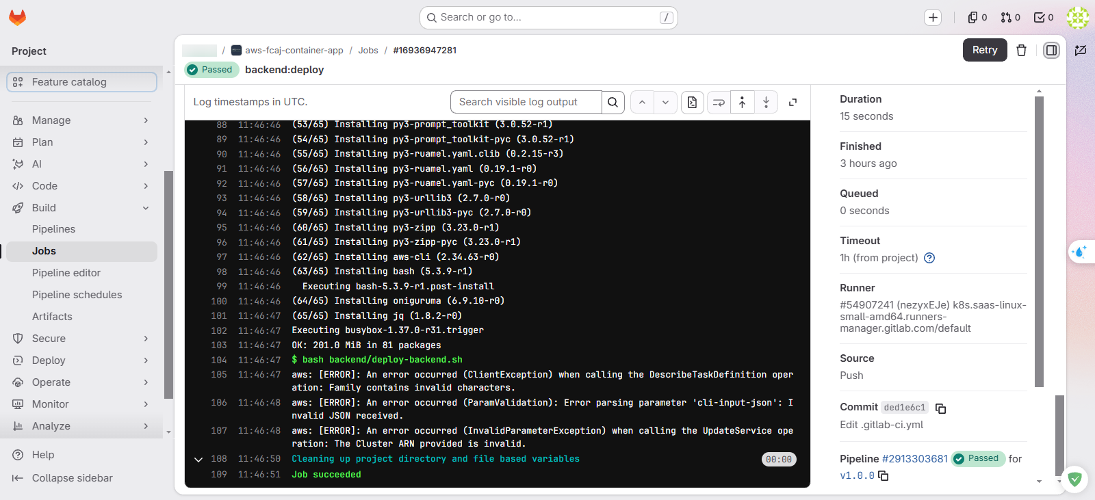Viewport: 1095px width, 500px height.
Task: Open the create new plus menu
Action: (x=933, y=17)
